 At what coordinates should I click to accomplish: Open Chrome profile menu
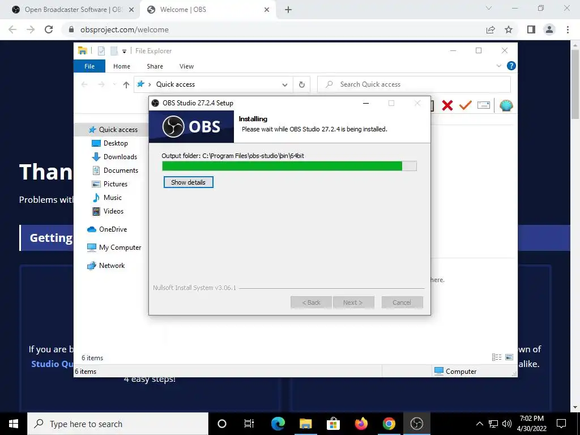pos(549,29)
